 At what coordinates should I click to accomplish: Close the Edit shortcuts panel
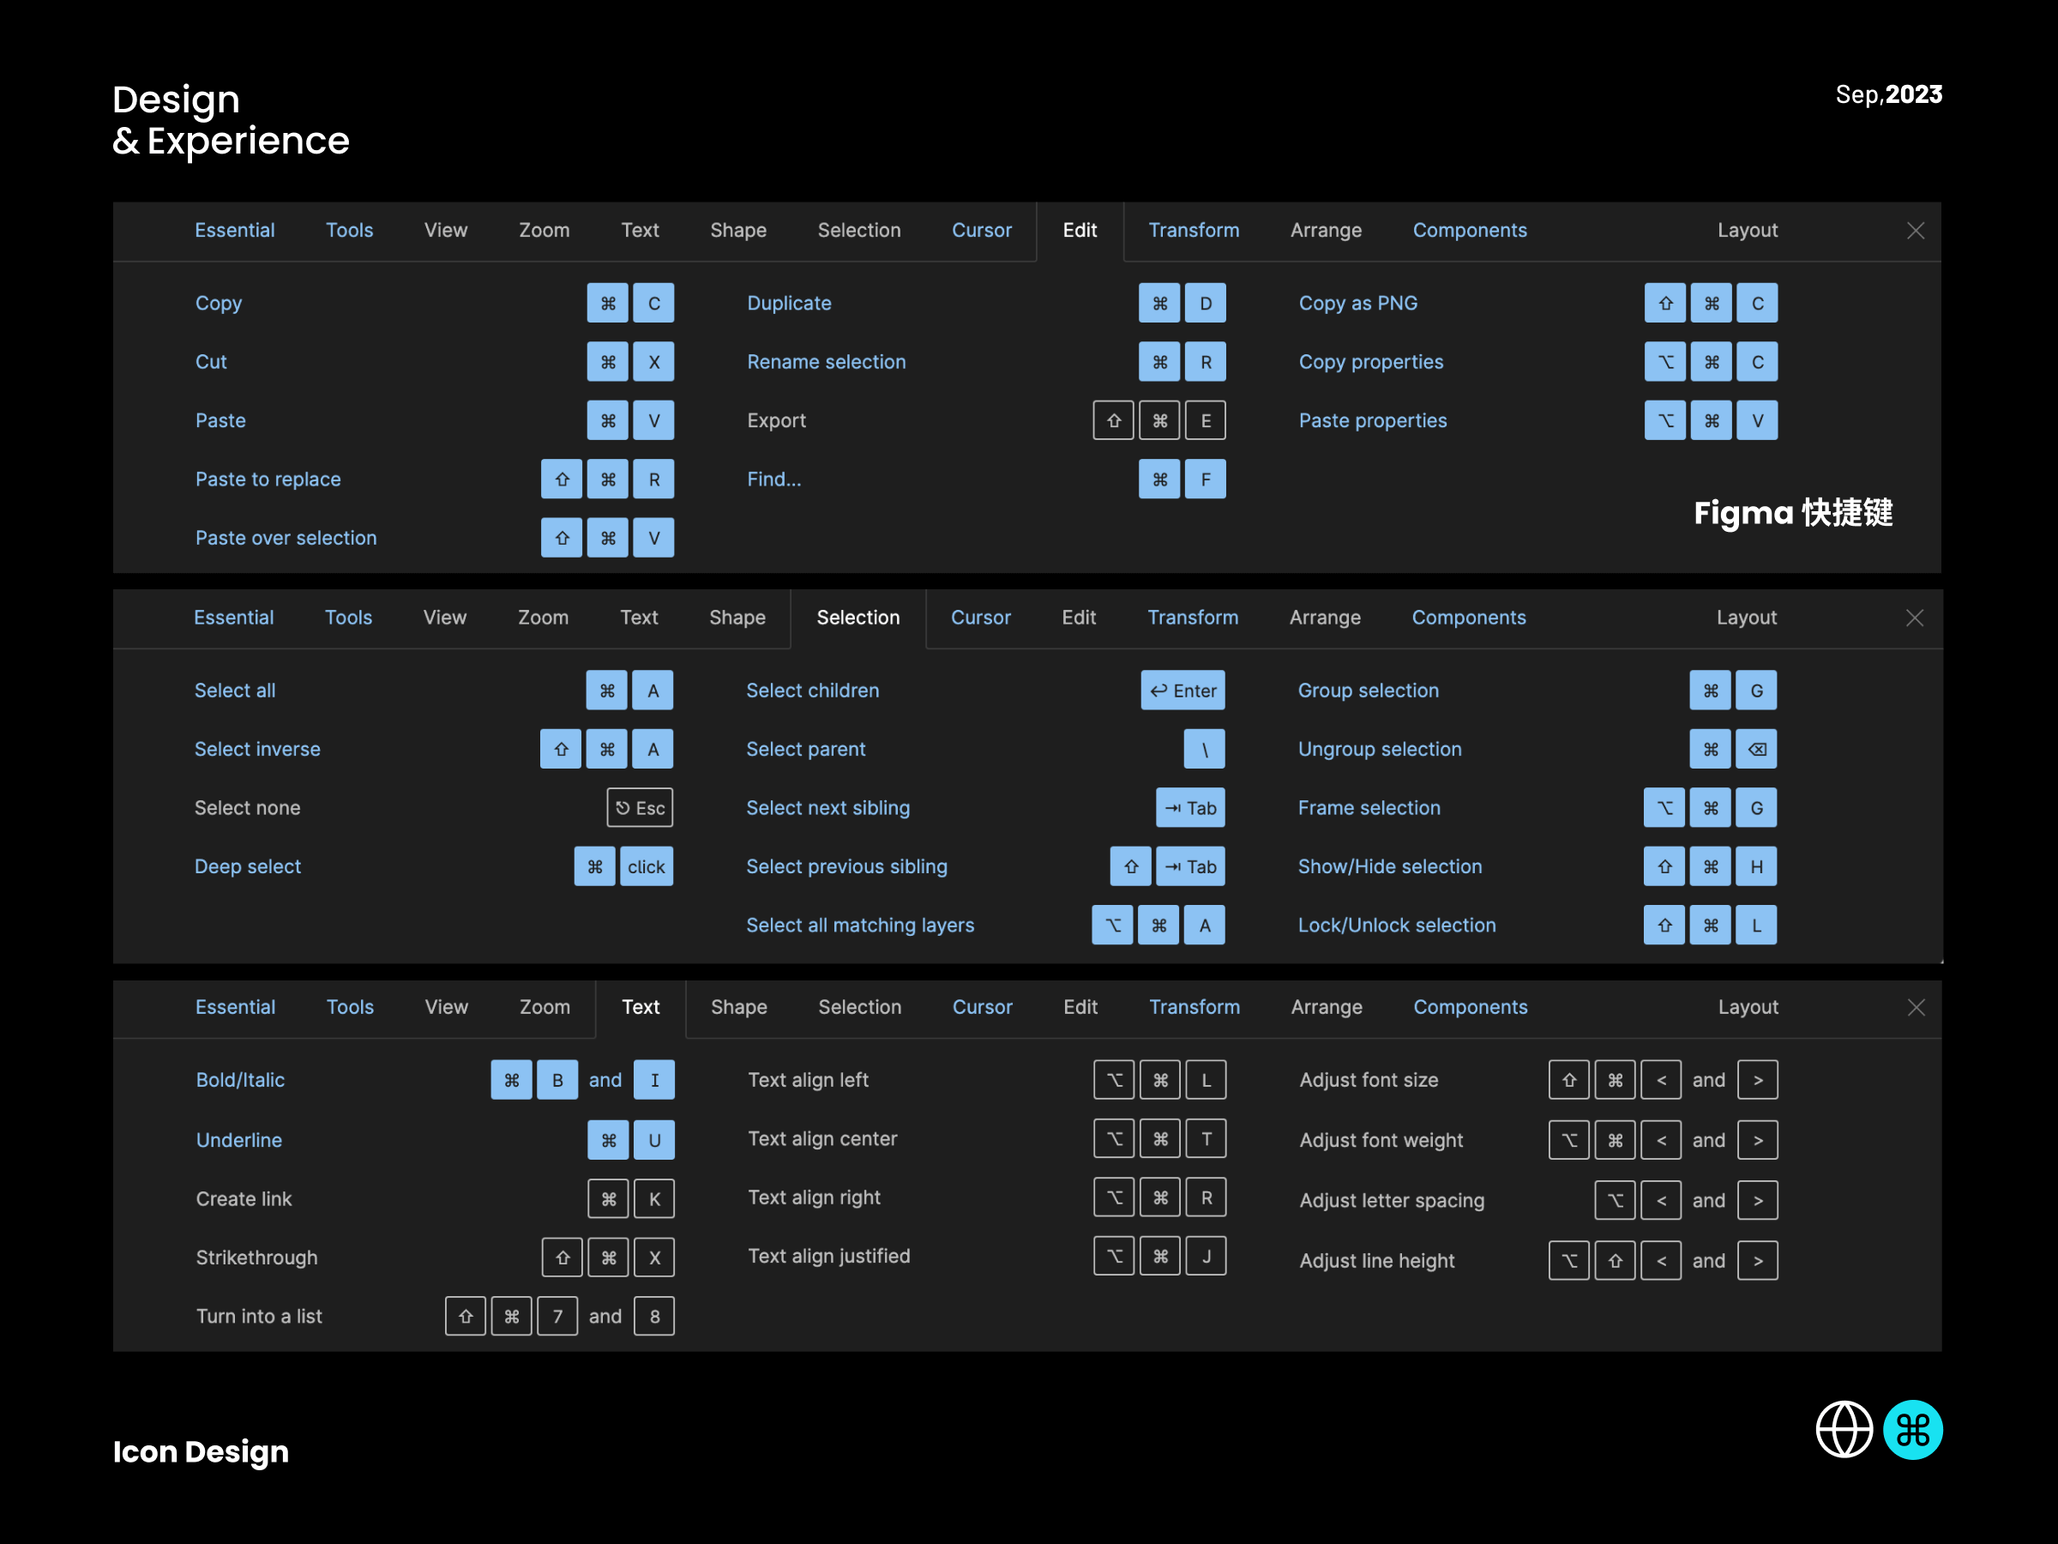pyautogui.click(x=1915, y=231)
